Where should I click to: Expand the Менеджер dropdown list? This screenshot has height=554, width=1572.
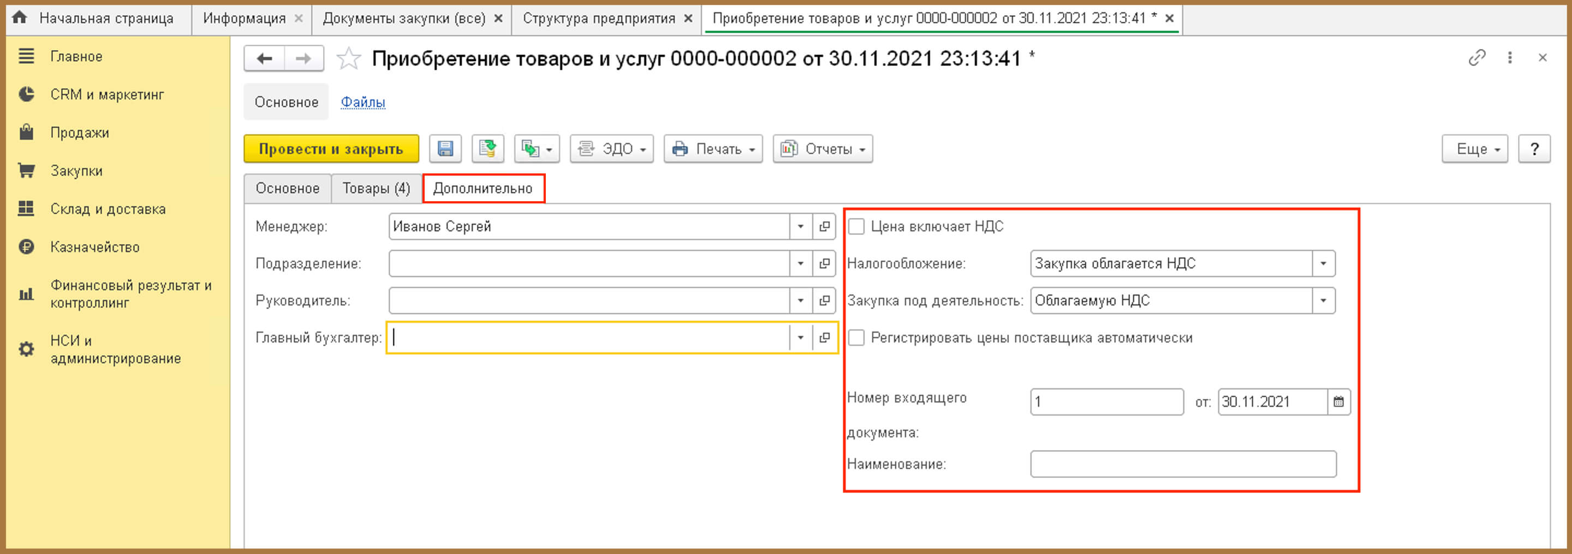[x=801, y=227]
